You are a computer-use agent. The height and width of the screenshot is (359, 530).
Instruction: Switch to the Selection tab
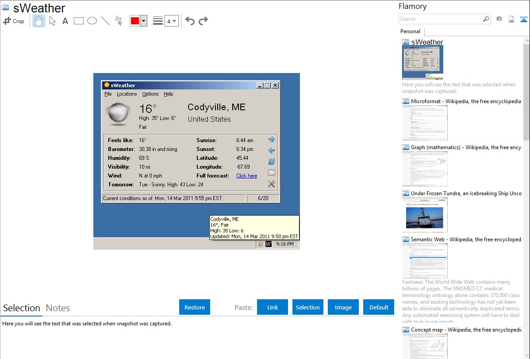click(x=22, y=308)
